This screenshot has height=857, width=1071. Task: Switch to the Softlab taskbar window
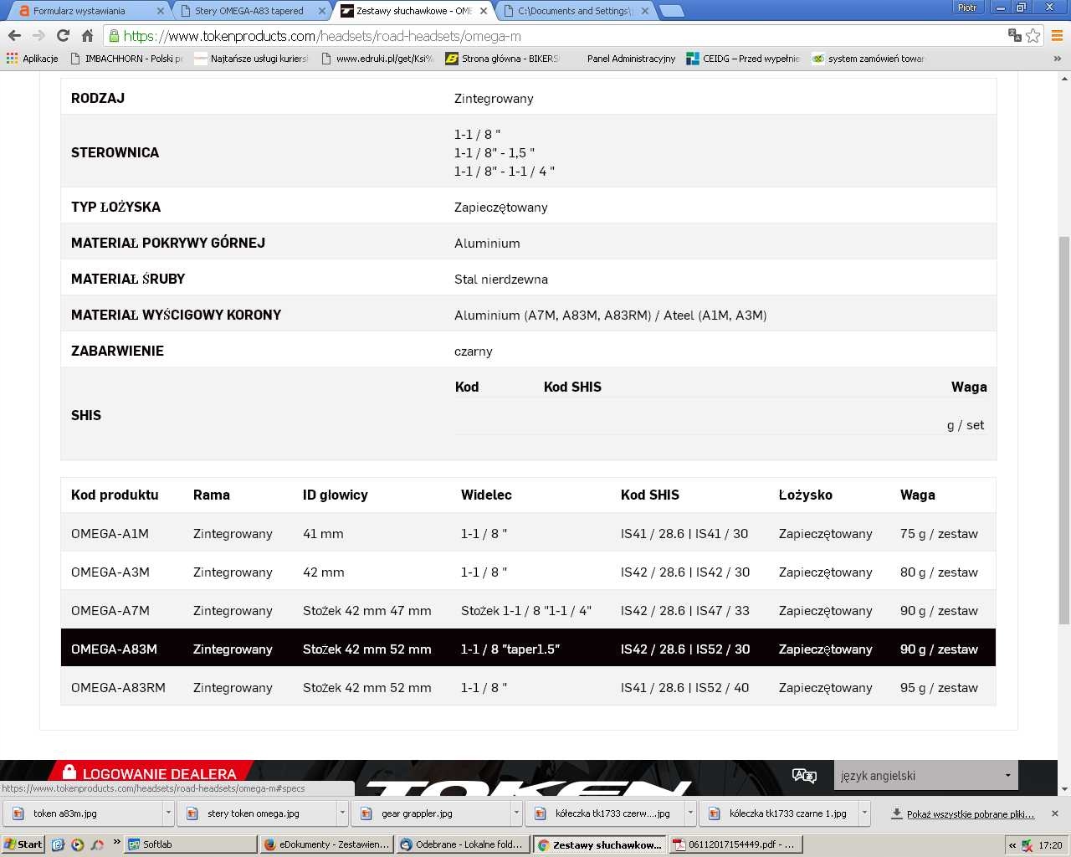coord(191,844)
